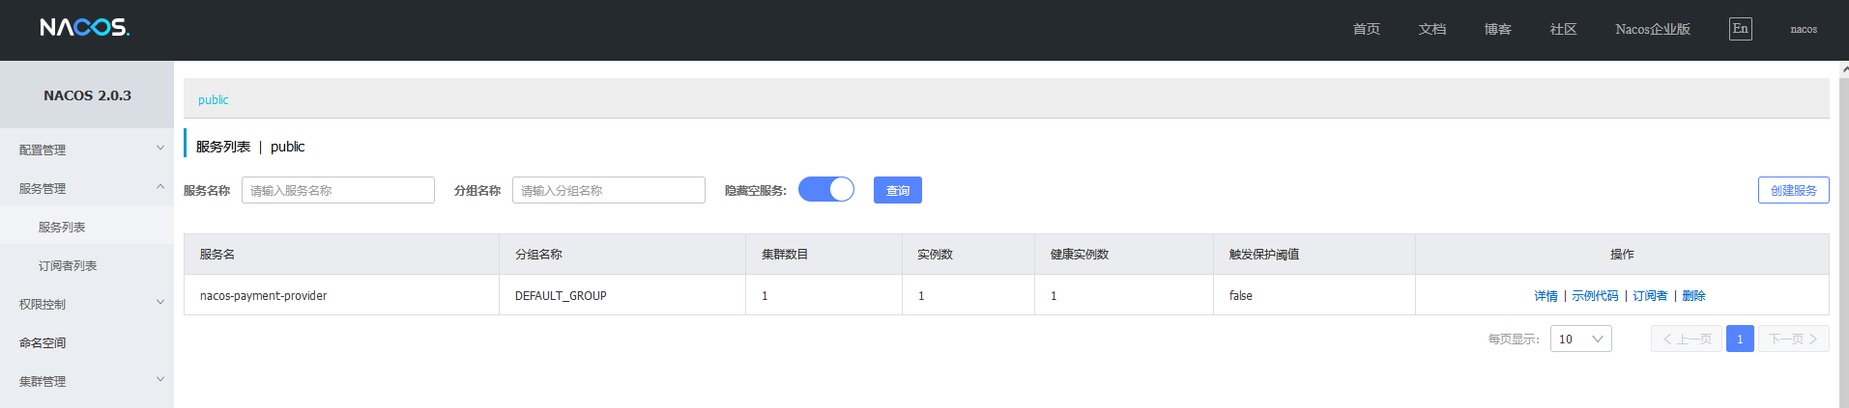Toggle the 隐藏空服务 switch
Viewport: 1849px width, 408px height.
pos(826,190)
